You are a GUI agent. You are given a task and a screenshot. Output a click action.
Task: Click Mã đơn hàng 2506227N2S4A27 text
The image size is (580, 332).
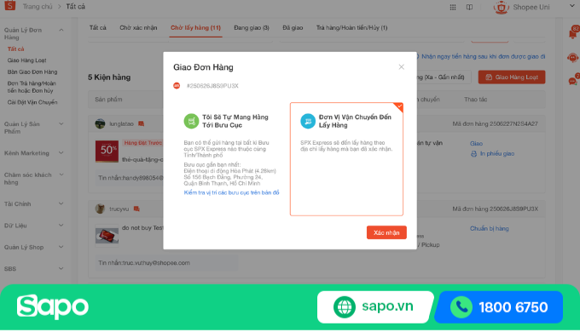495,124
